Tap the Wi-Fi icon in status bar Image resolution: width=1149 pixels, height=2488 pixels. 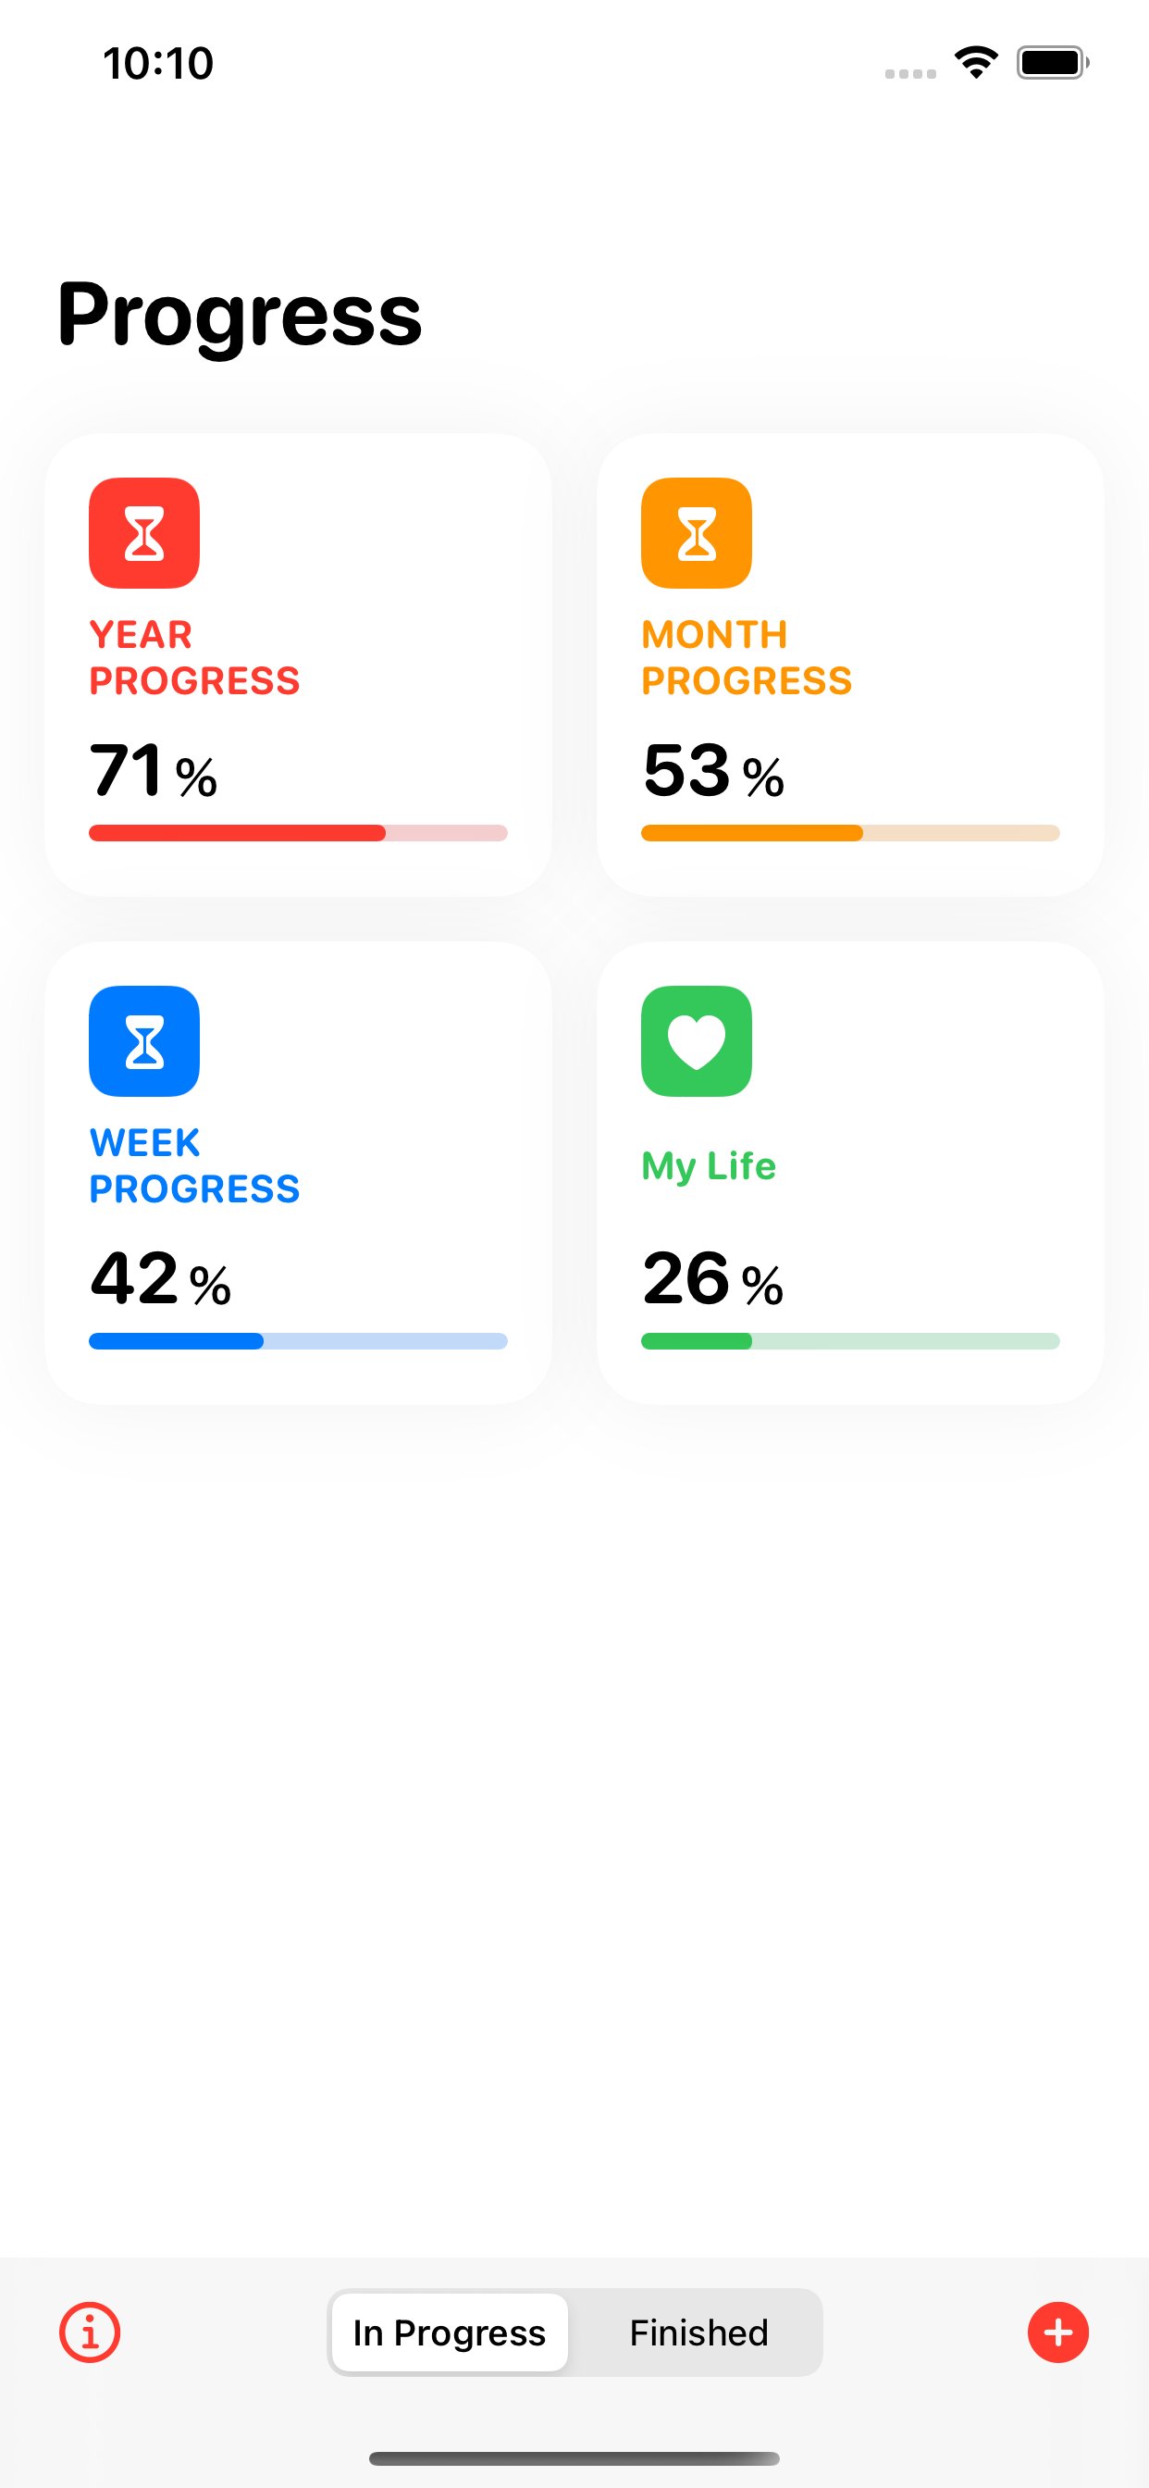(x=975, y=62)
